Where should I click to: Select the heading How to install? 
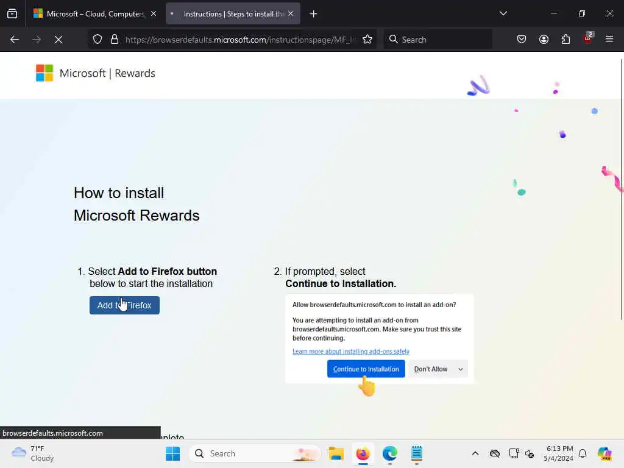119,193
